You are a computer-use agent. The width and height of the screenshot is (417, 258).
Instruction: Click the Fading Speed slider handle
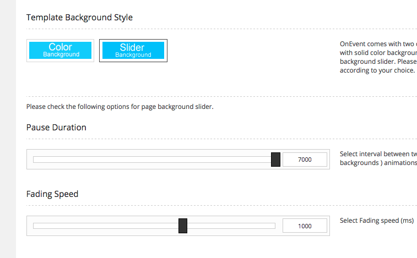point(183,226)
